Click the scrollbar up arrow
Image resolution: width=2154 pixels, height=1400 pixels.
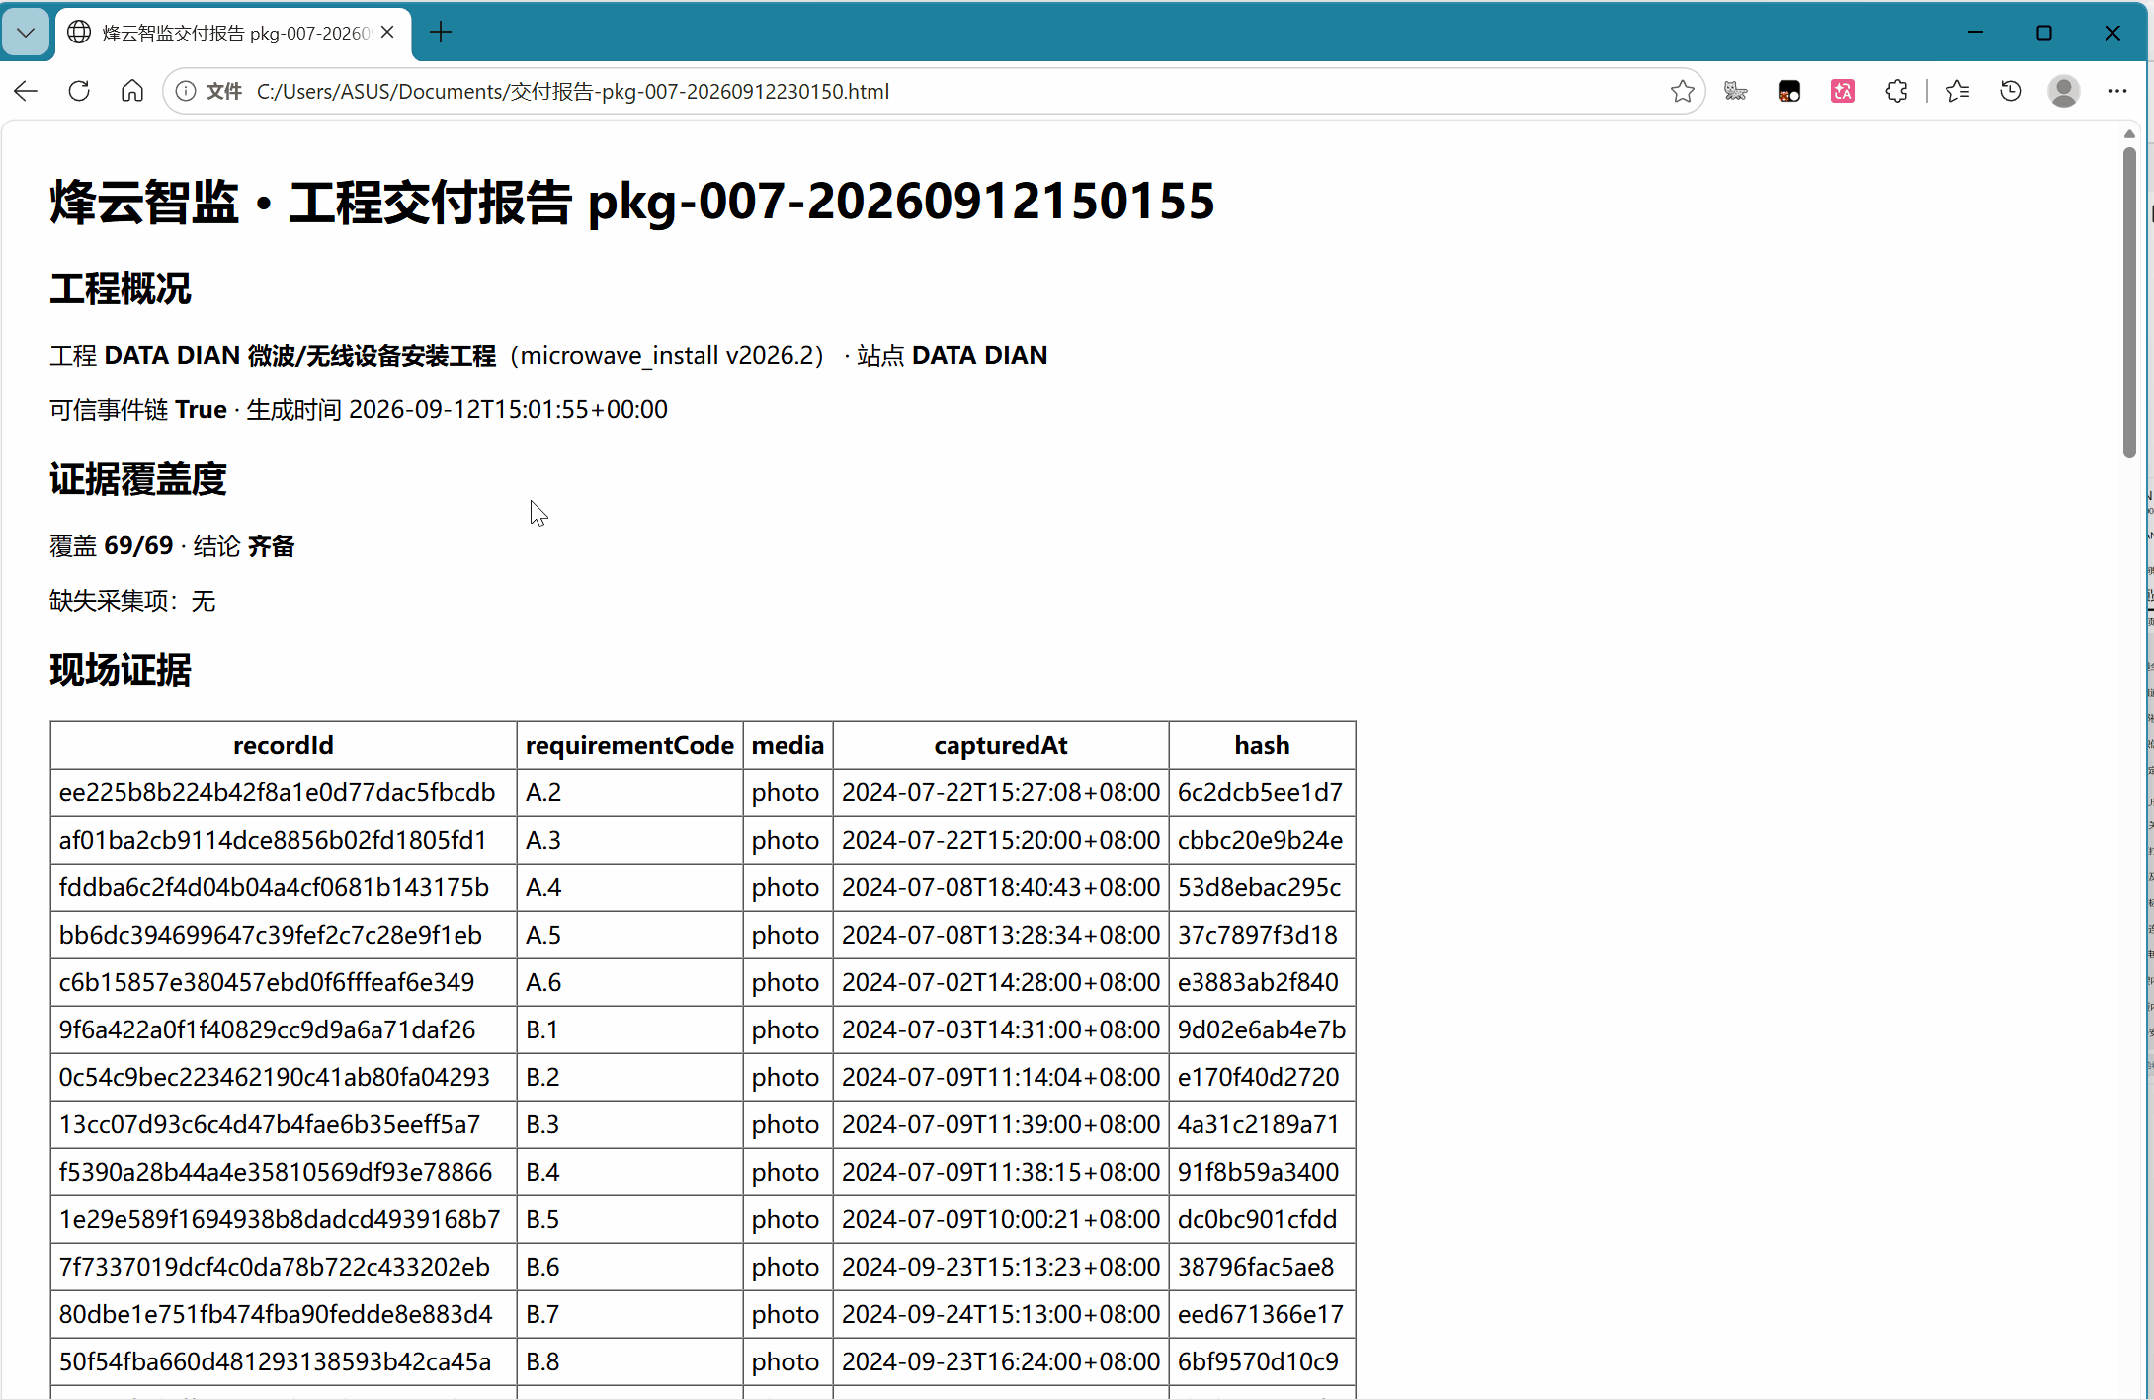pos(2129,133)
